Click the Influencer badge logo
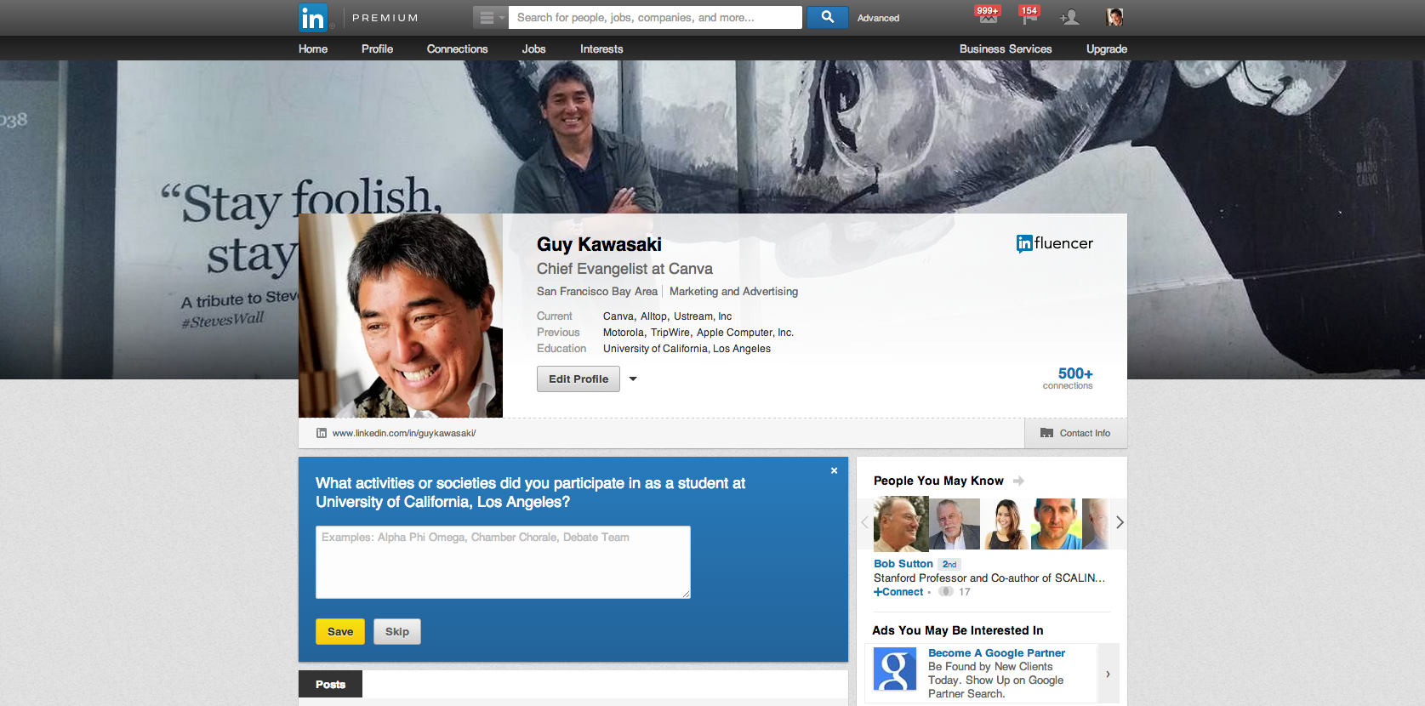The width and height of the screenshot is (1425, 706). click(x=1054, y=243)
